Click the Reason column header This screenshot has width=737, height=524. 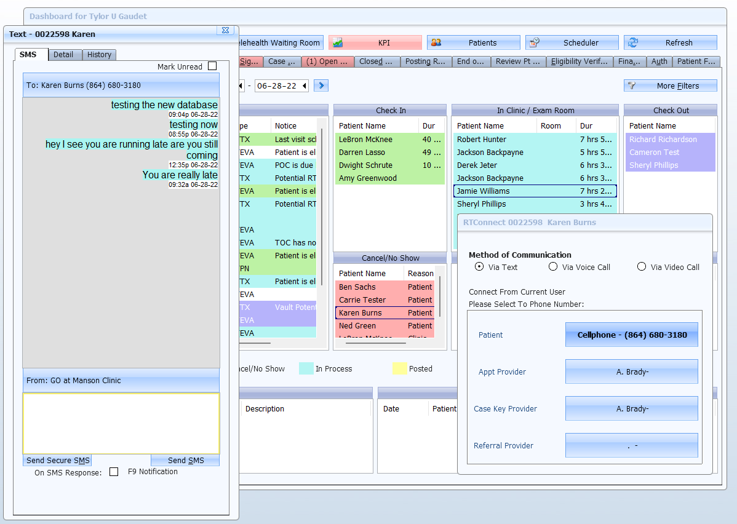420,274
